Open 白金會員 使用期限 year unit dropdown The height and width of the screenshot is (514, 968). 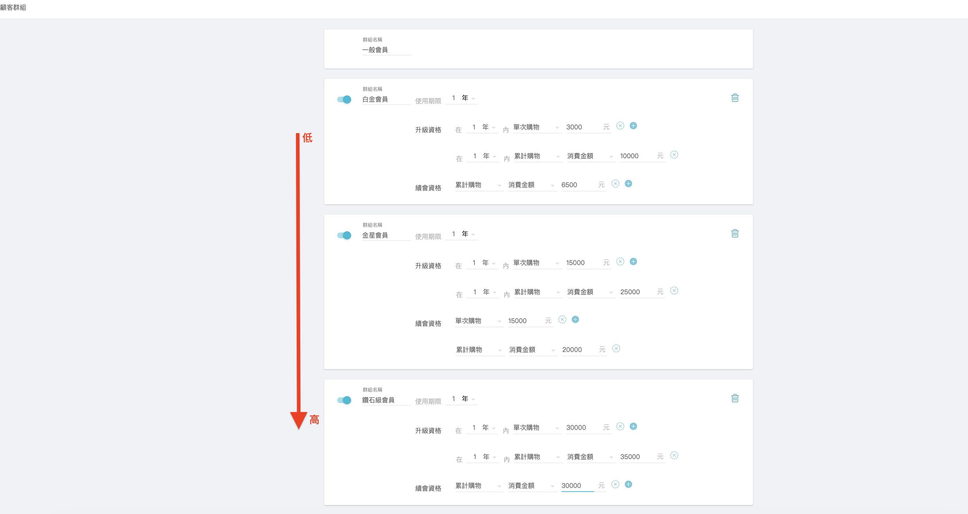point(468,98)
